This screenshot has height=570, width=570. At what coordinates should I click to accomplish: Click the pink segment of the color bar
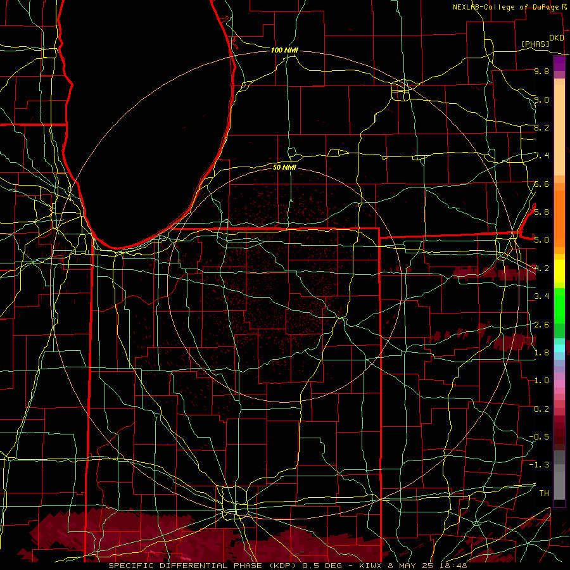tap(559, 384)
